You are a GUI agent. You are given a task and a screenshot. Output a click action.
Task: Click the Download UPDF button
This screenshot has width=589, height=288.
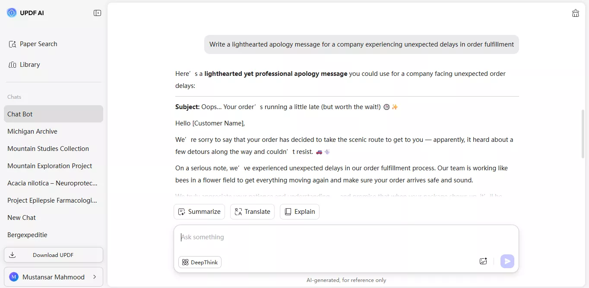(x=54, y=255)
